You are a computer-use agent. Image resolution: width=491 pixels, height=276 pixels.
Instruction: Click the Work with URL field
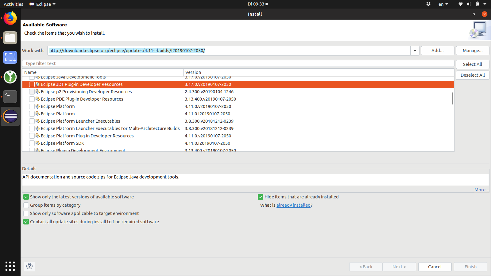(229, 51)
